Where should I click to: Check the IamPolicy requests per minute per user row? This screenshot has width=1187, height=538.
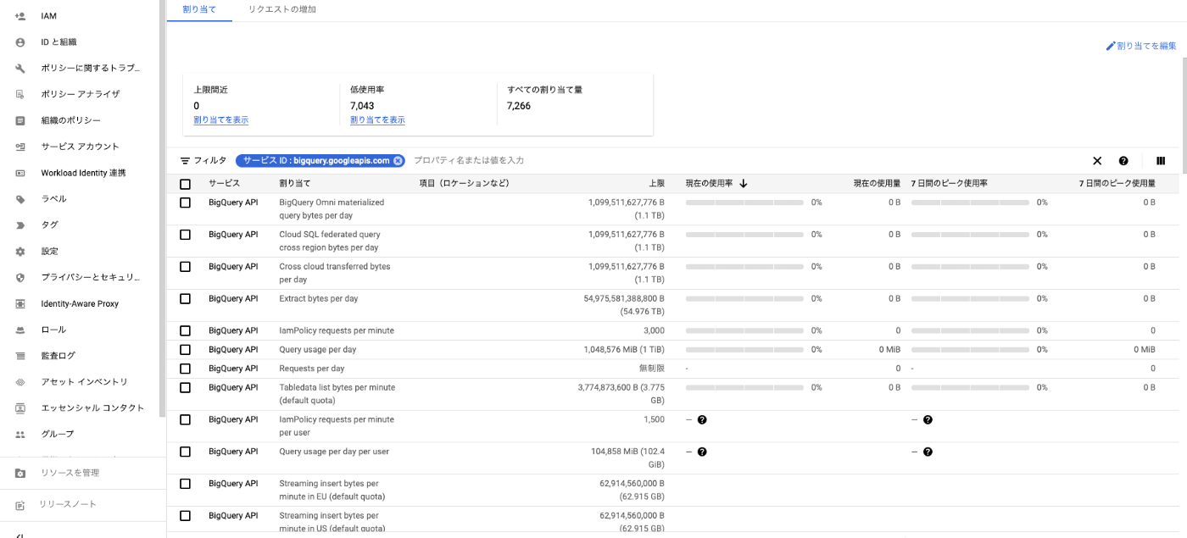[185, 419]
